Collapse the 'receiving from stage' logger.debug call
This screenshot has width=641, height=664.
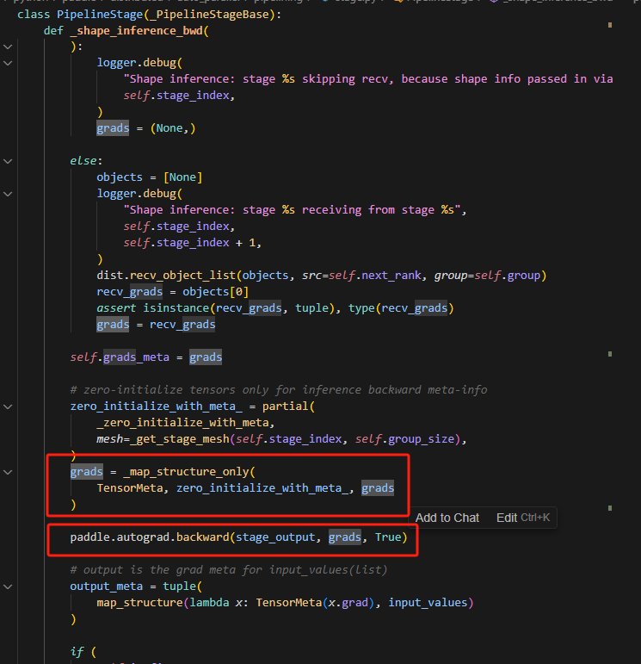click(8, 194)
